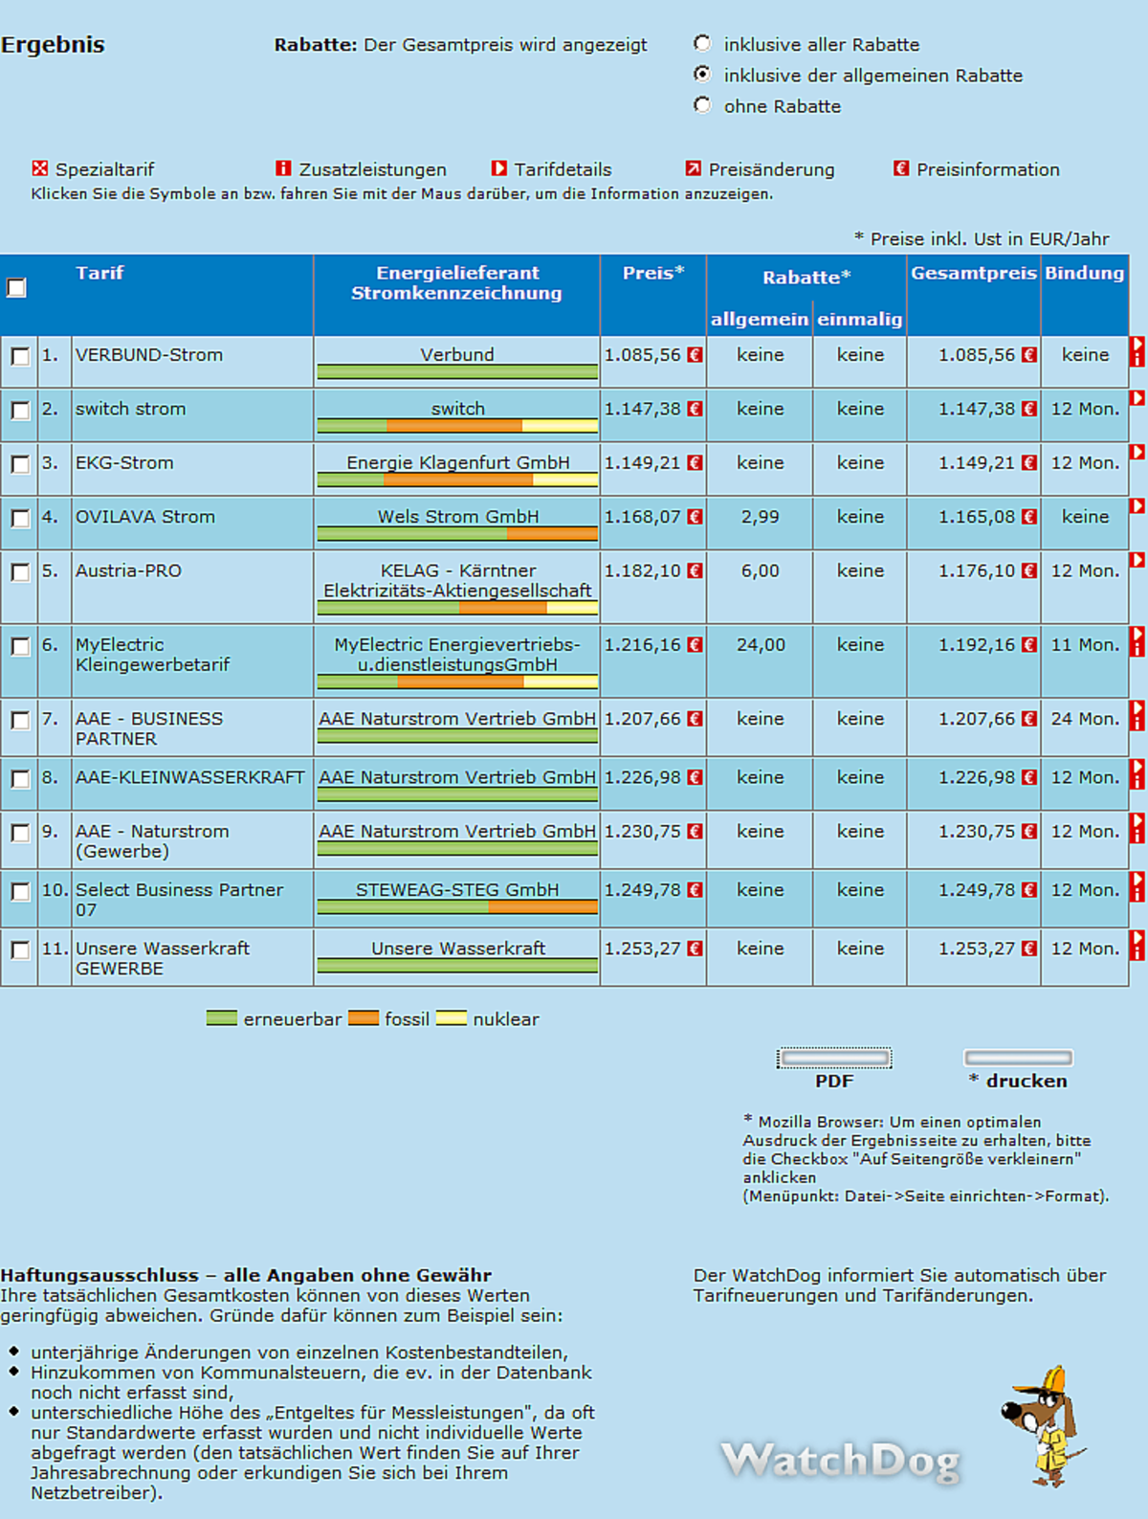Click the Spezialtarif legend icon

pyautogui.click(x=39, y=168)
